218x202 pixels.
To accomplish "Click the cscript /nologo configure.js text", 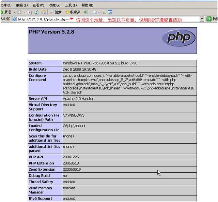I will pyautogui.click(x=84, y=75).
